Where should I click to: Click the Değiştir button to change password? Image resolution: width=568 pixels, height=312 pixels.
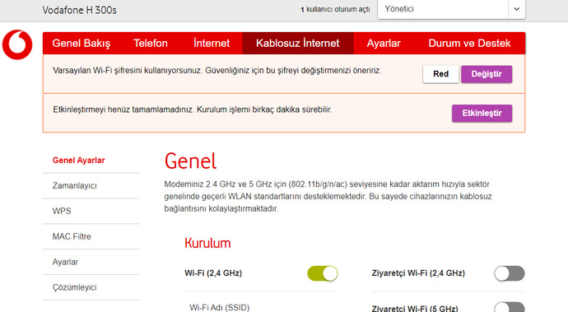click(487, 74)
